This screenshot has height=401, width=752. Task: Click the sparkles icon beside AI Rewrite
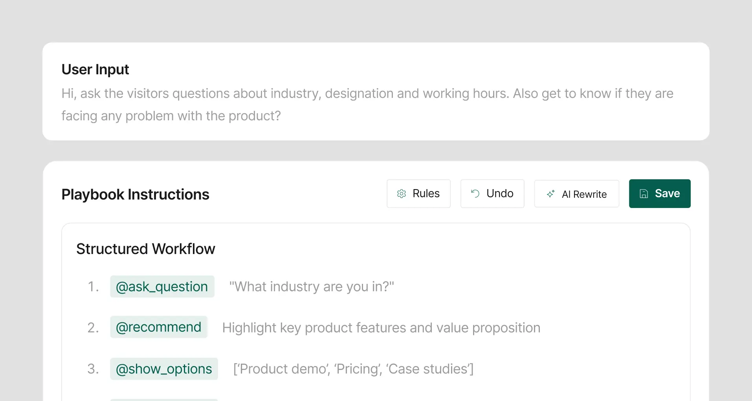tap(551, 194)
